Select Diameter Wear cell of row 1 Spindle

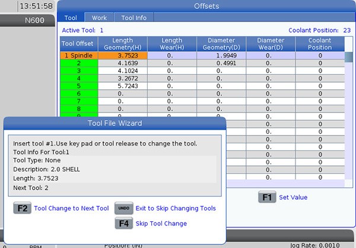(271, 55)
